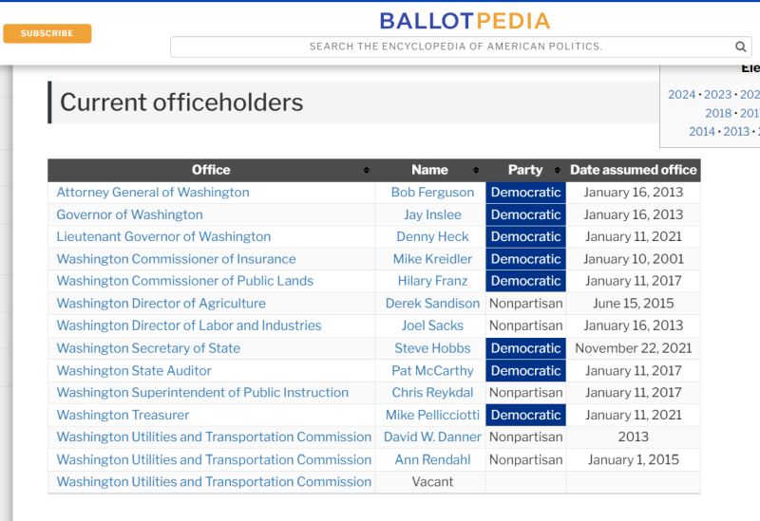The height and width of the screenshot is (521, 760).
Task: Open Utilities Commission link in Vacant row
Action: click(214, 482)
